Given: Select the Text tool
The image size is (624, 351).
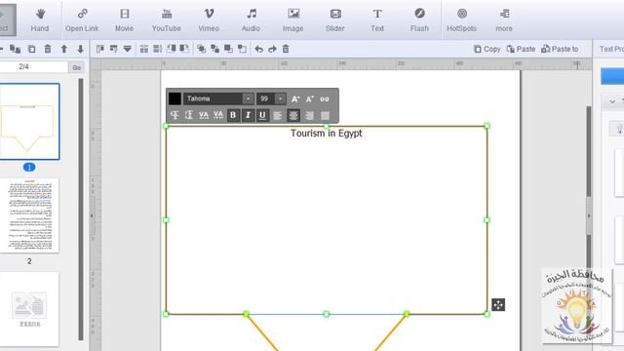Looking at the screenshot, I should (377, 19).
